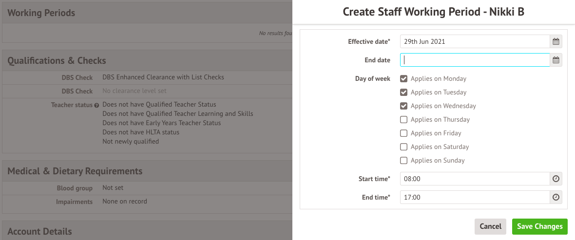Uncheck Applies on Monday

[403, 78]
